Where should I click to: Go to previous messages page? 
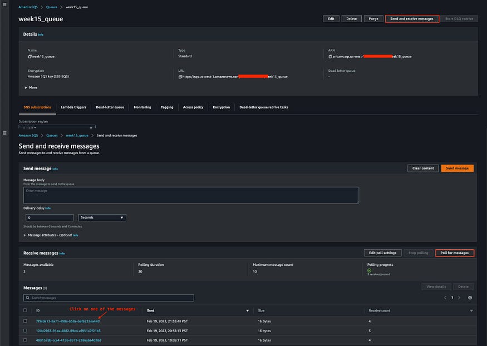click(445, 298)
